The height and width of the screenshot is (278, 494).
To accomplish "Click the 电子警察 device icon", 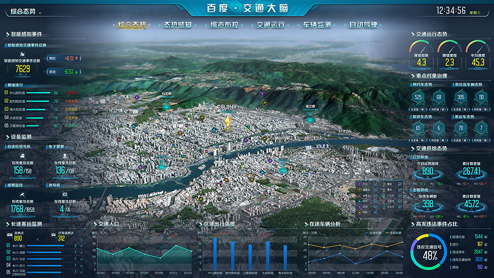I will point(65,155).
